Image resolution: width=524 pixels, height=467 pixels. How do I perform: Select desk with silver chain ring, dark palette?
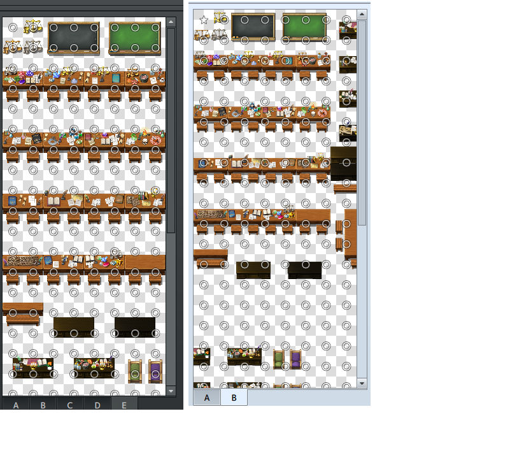tap(64, 140)
